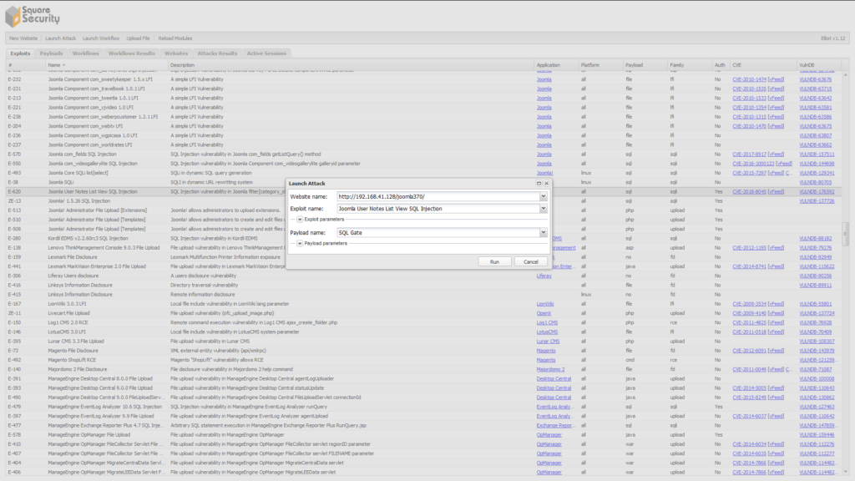Switch to the Exploits tab
Viewport: 855px width, 481px height.
(x=20, y=53)
